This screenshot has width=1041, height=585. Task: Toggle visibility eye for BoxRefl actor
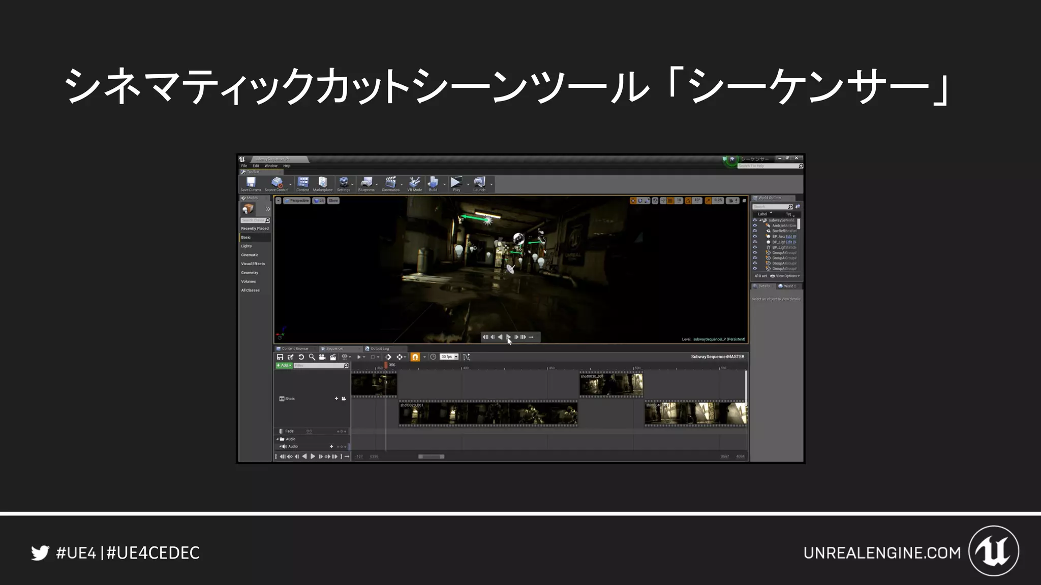click(x=755, y=231)
